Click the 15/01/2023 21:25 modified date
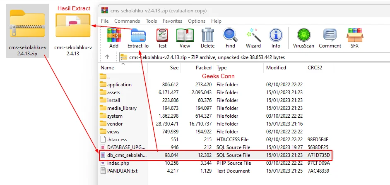Screen dimensions: 390x185 pyautogui.click(x=284, y=171)
